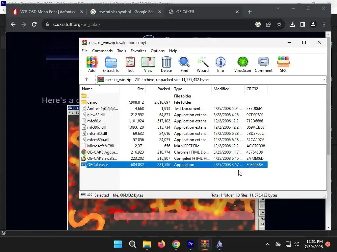
Task: Open the Tools menu
Action: (x=121, y=51)
